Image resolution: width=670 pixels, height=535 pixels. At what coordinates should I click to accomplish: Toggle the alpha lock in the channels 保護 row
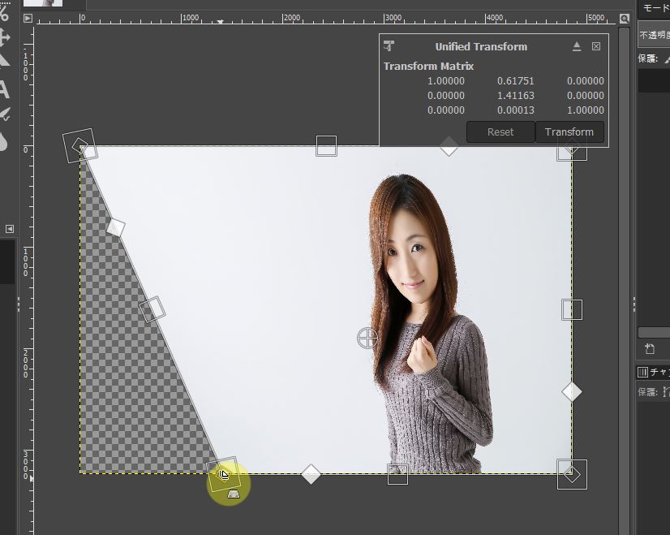[x=665, y=392]
